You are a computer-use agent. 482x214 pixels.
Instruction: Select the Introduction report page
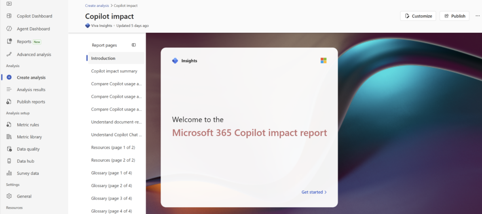pos(116,58)
